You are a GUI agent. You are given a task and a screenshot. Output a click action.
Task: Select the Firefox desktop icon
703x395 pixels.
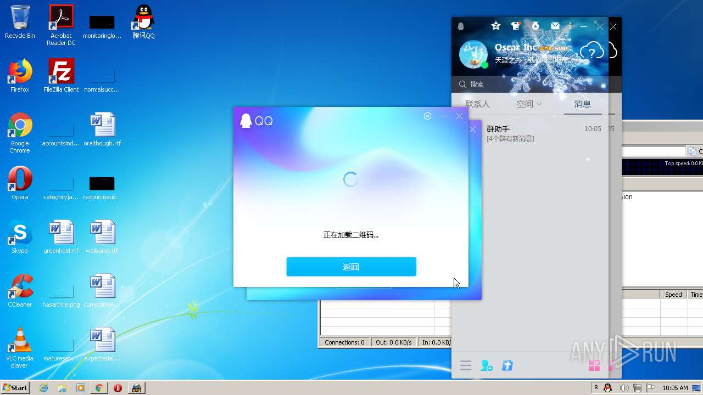pos(20,76)
